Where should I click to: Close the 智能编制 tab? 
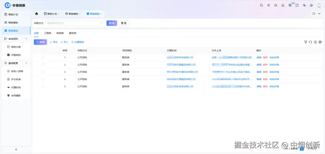[x=79, y=14]
